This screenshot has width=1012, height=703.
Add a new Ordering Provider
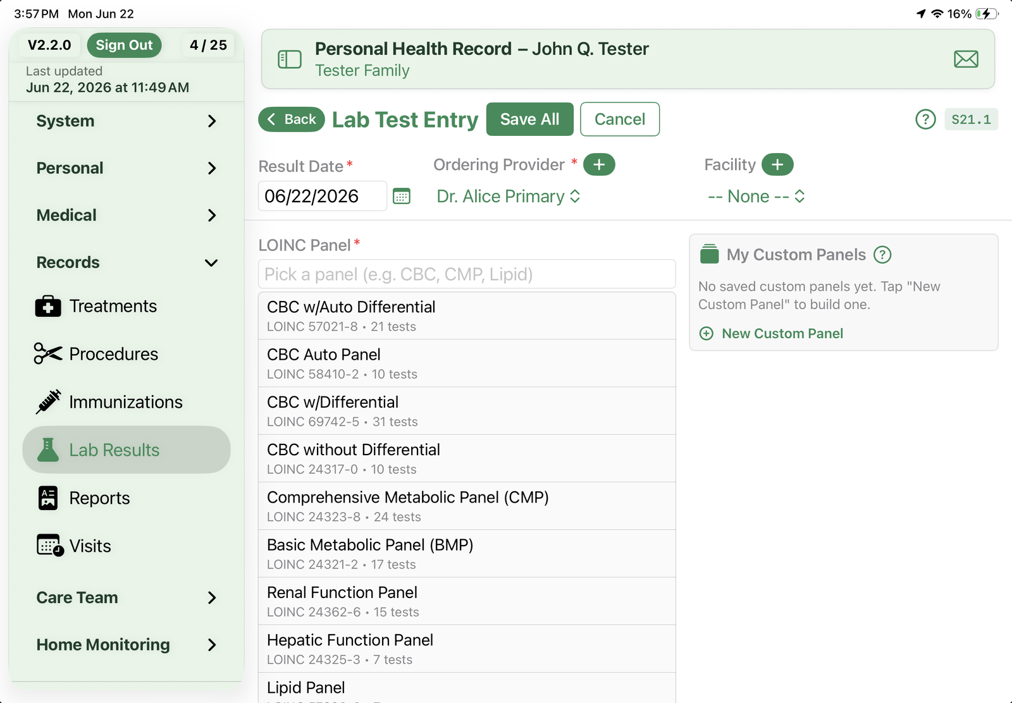(x=599, y=165)
